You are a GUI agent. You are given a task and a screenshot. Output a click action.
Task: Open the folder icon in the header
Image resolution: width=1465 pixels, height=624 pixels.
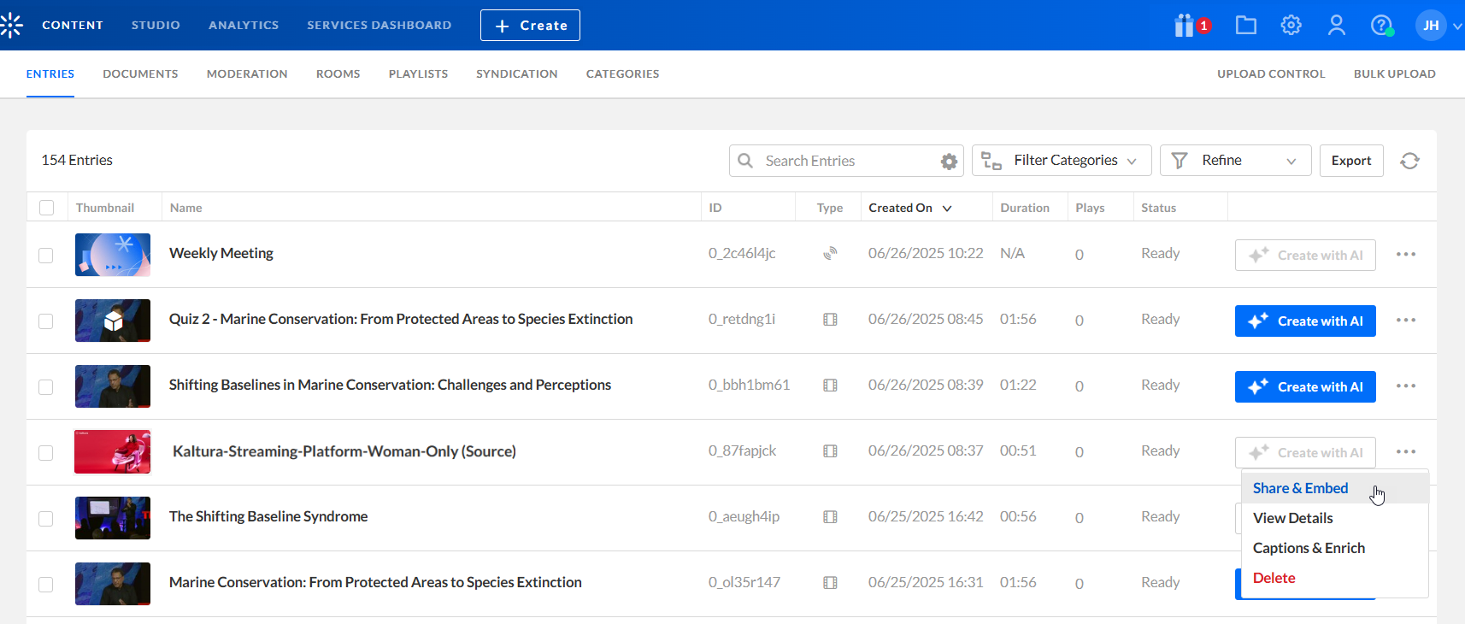pyautogui.click(x=1246, y=26)
